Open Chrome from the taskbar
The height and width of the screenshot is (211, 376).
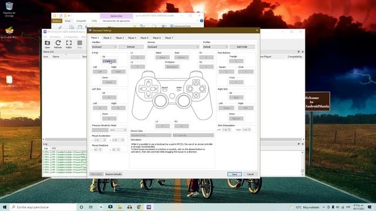tap(139, 207)
